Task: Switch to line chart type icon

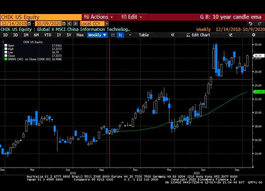Action: click(x=113, y=35)
